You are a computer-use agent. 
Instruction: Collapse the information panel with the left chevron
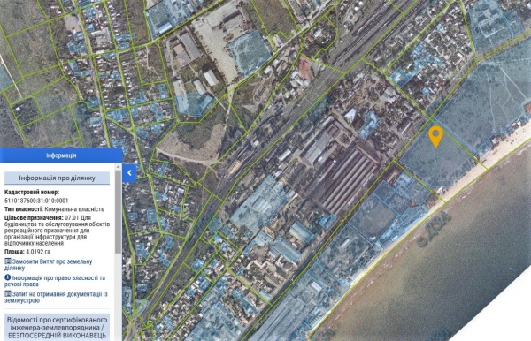[x=129, y=173]
